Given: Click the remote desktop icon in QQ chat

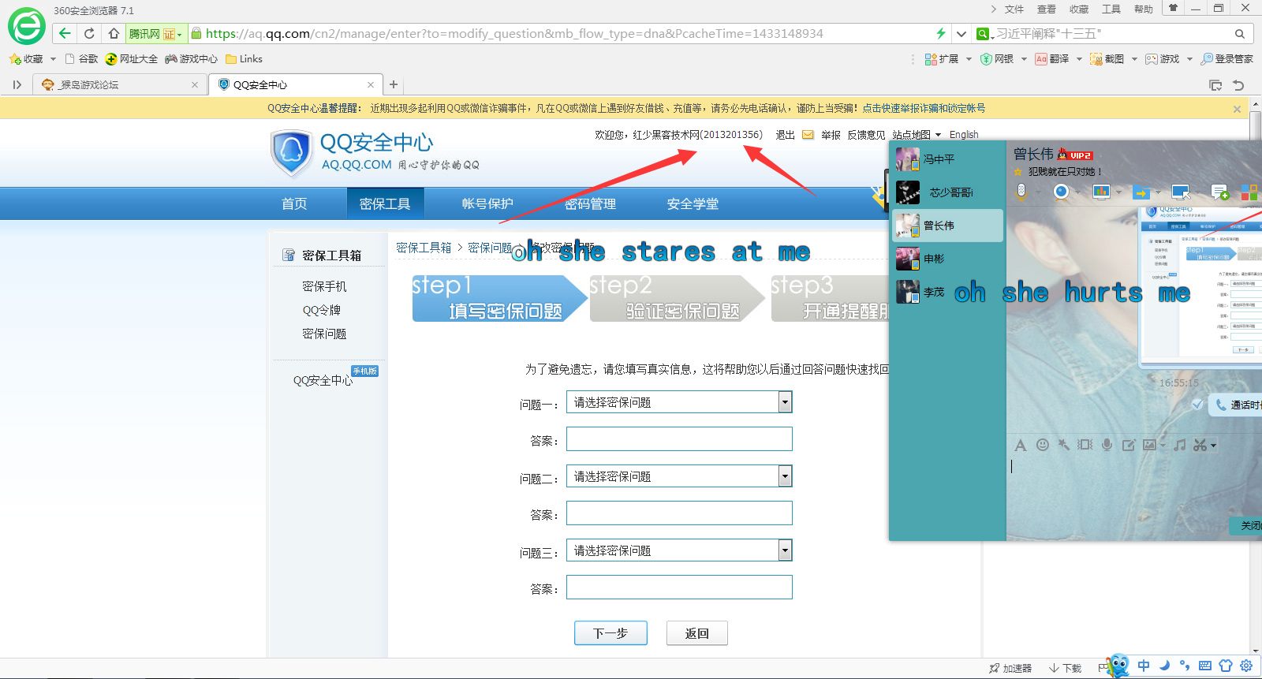Looking at the screenshot, I should (x=1181, y=192).
